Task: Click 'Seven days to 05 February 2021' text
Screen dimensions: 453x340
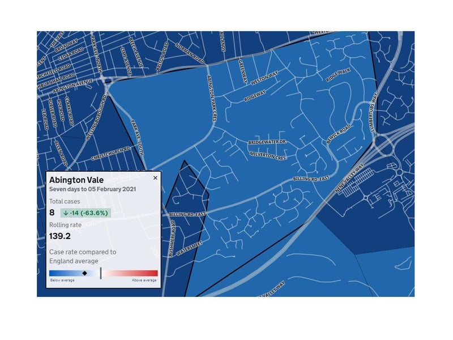Action: click(92, 189)
